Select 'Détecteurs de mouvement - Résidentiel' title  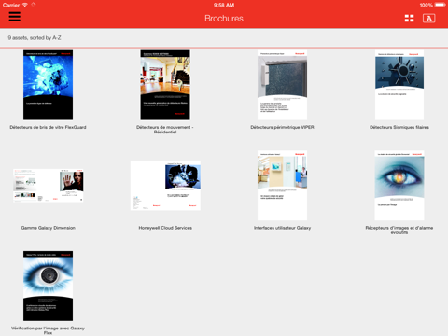click(165, 130)
